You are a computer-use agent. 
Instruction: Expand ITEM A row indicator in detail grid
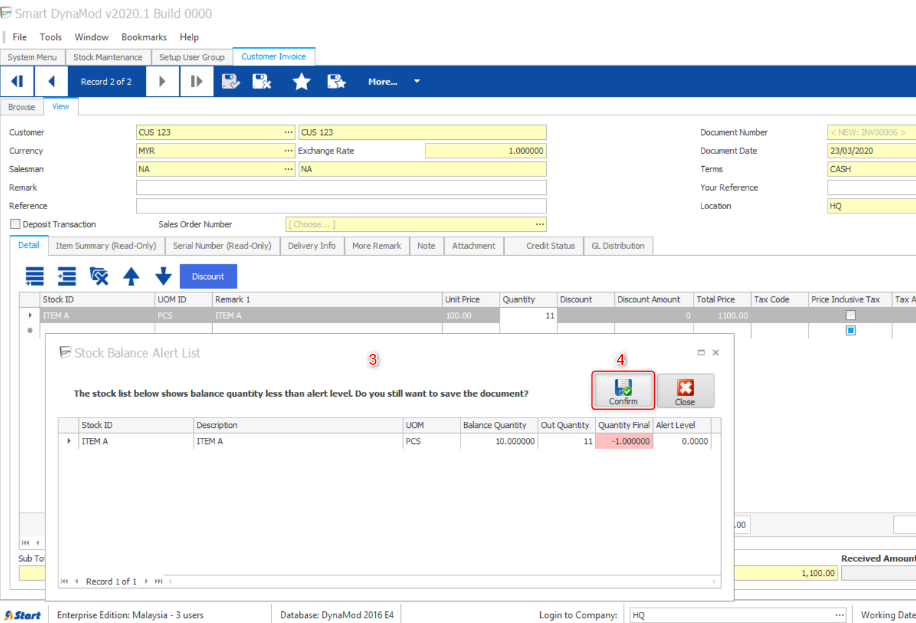point(29,315)
